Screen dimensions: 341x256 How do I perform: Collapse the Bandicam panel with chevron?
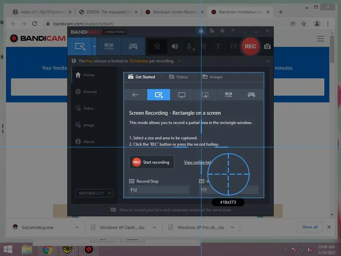[267, 61]
